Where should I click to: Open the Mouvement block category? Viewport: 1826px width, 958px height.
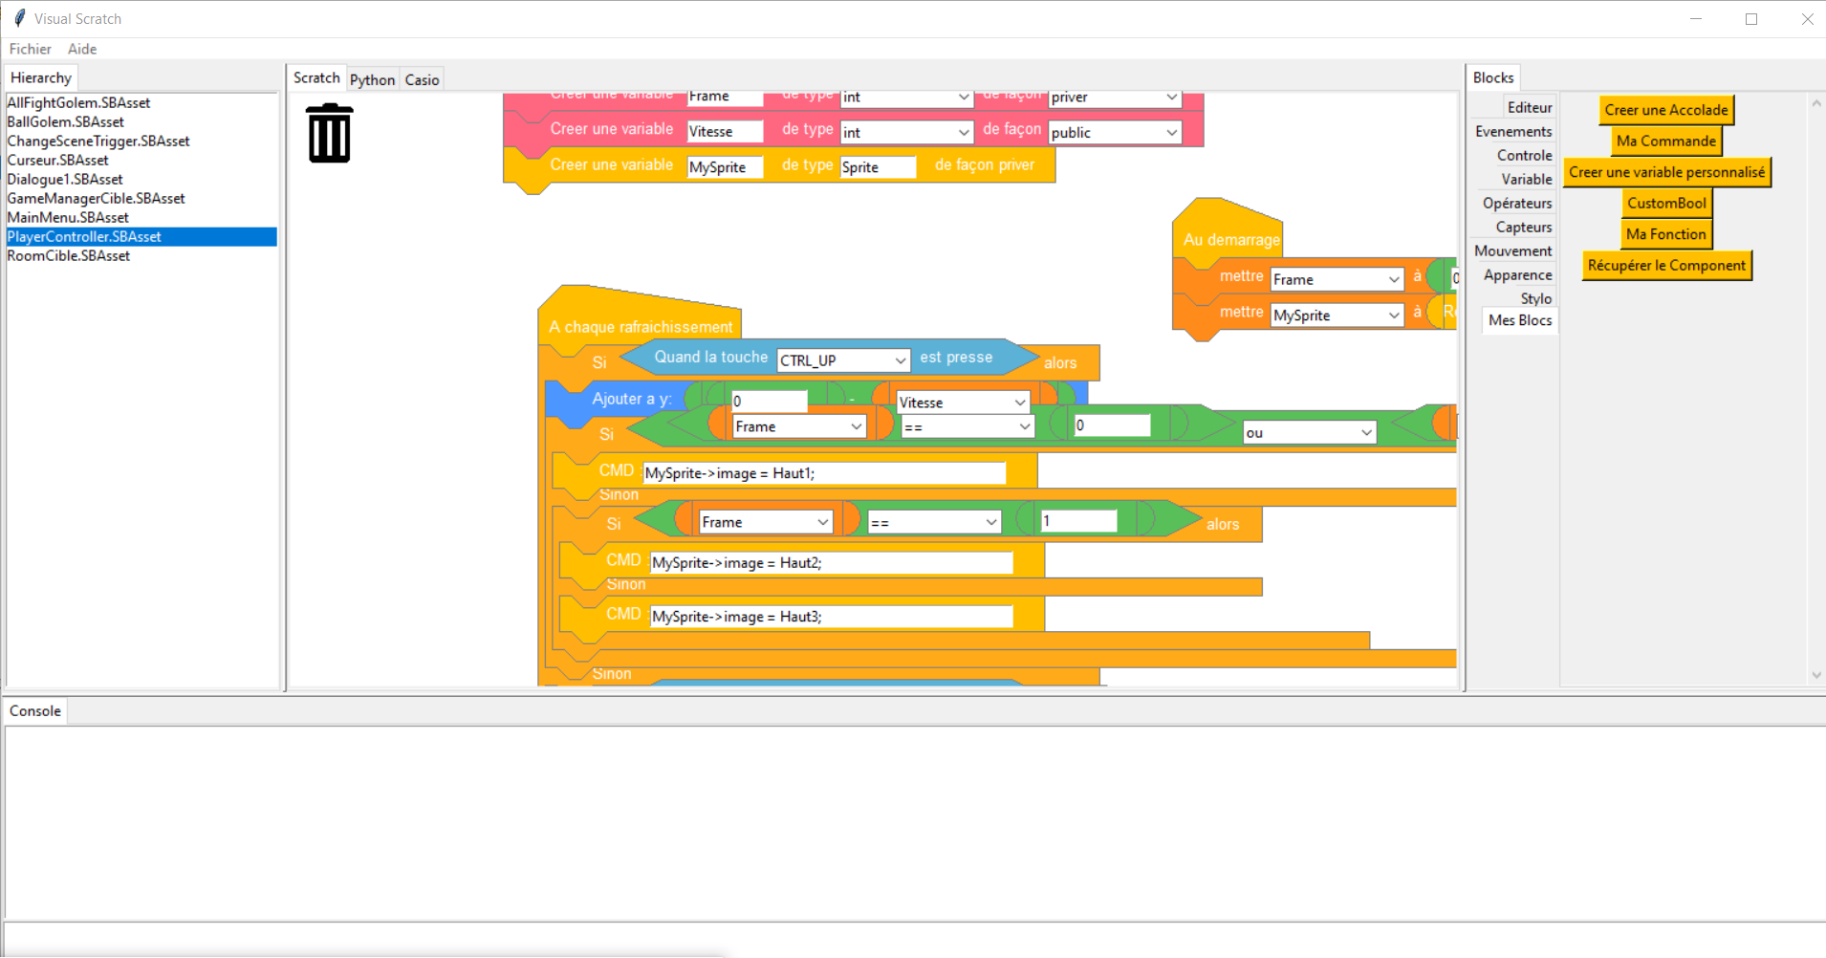tap(1513, 251)
